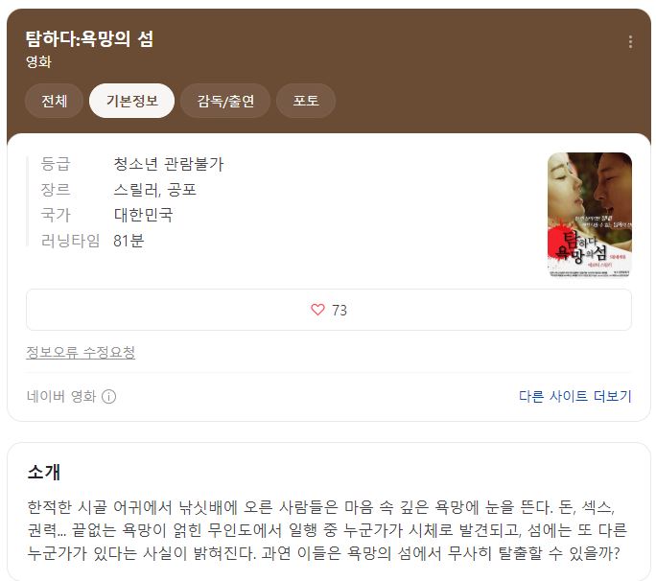Click the 73 likes count
Image resolution: width=656 pixels, height=581 pixels.
(340, 310)
